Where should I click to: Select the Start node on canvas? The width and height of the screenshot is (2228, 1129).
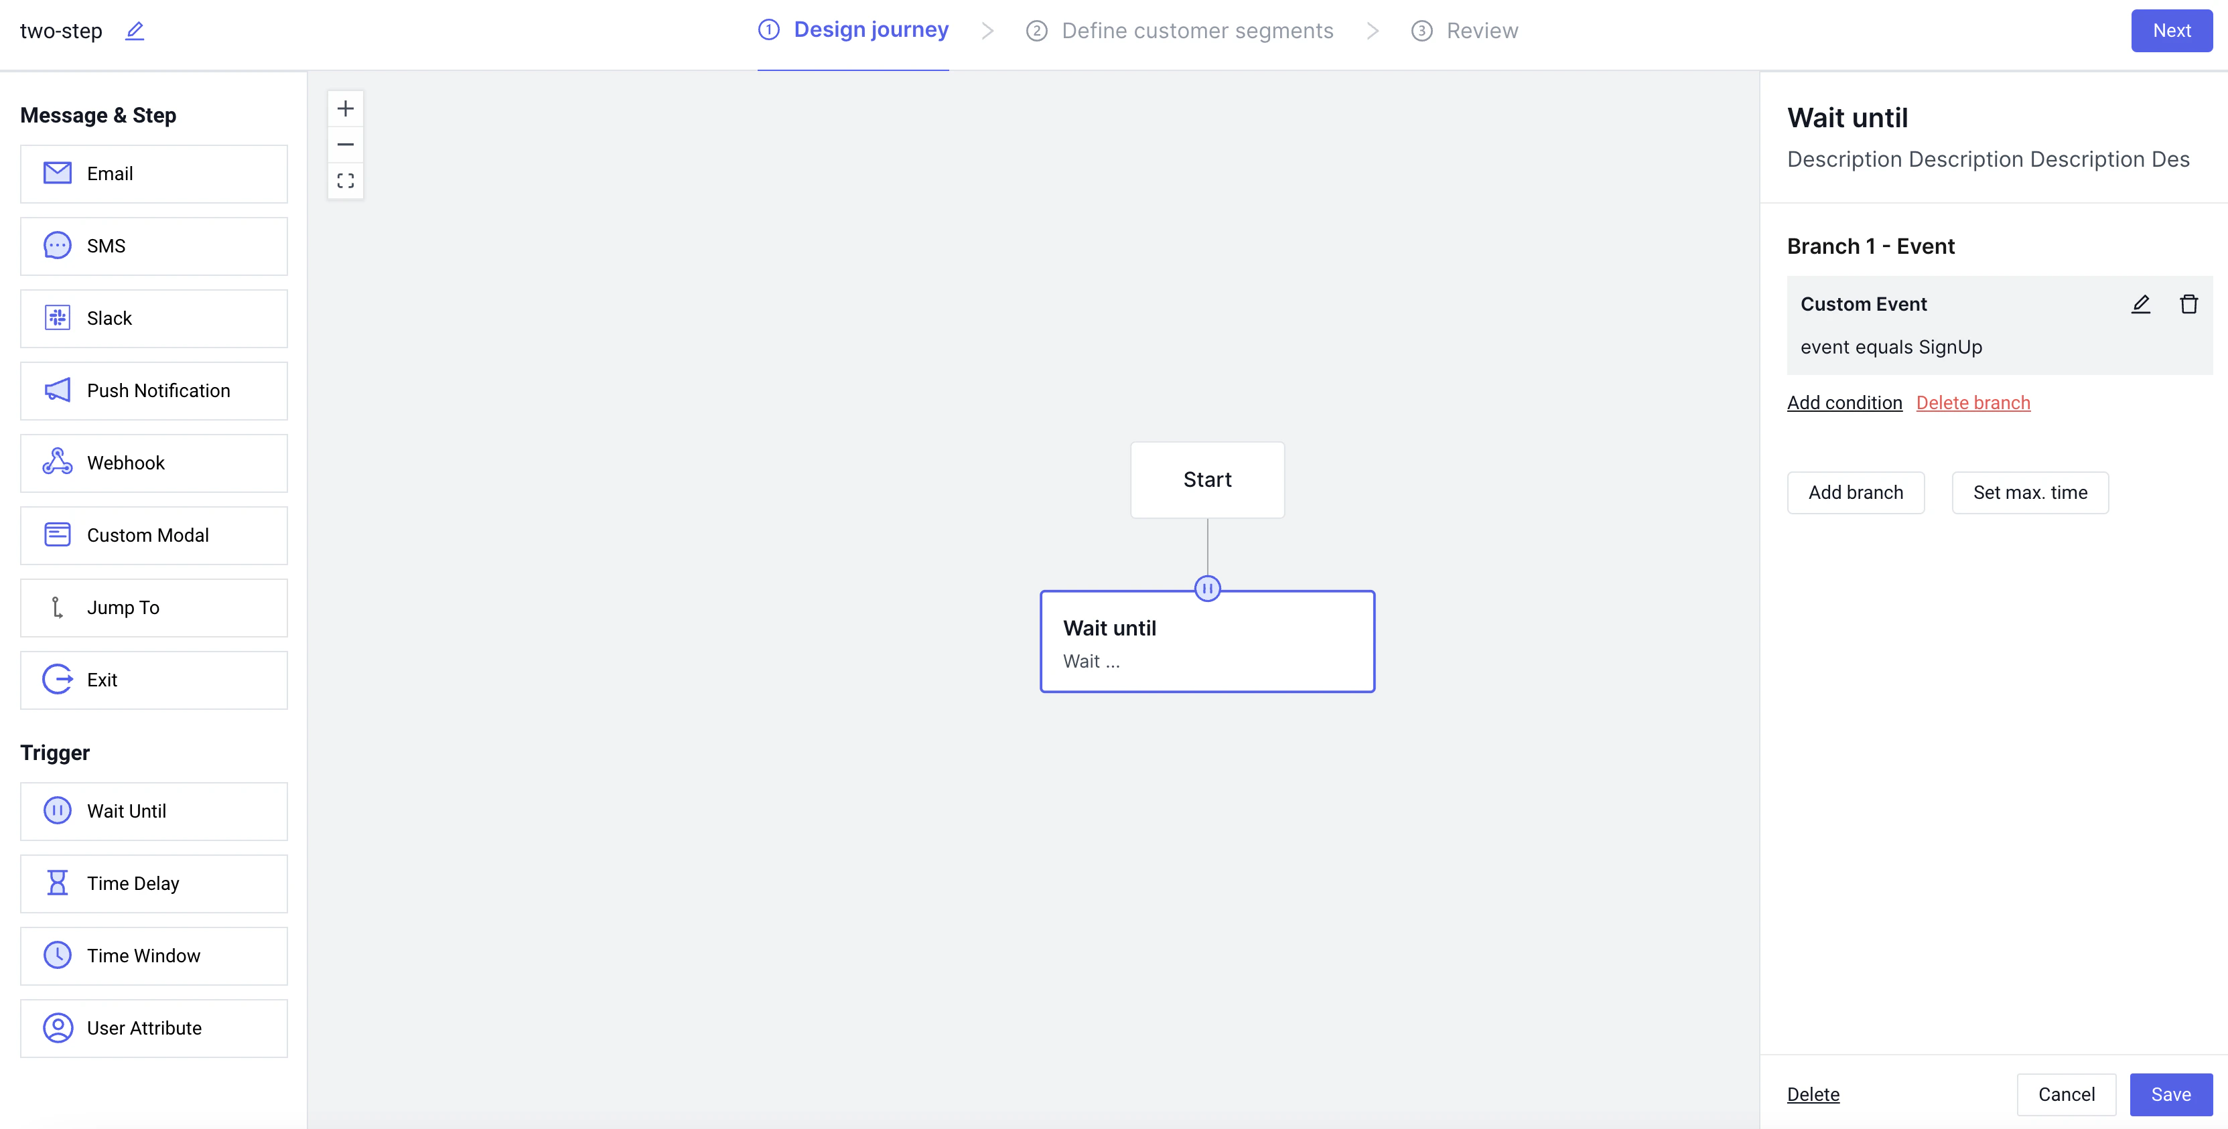pyautogui.click(x=1207, y=479)
